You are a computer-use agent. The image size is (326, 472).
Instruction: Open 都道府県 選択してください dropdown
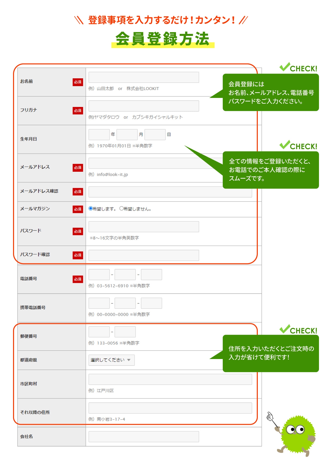tap(112, 360)
